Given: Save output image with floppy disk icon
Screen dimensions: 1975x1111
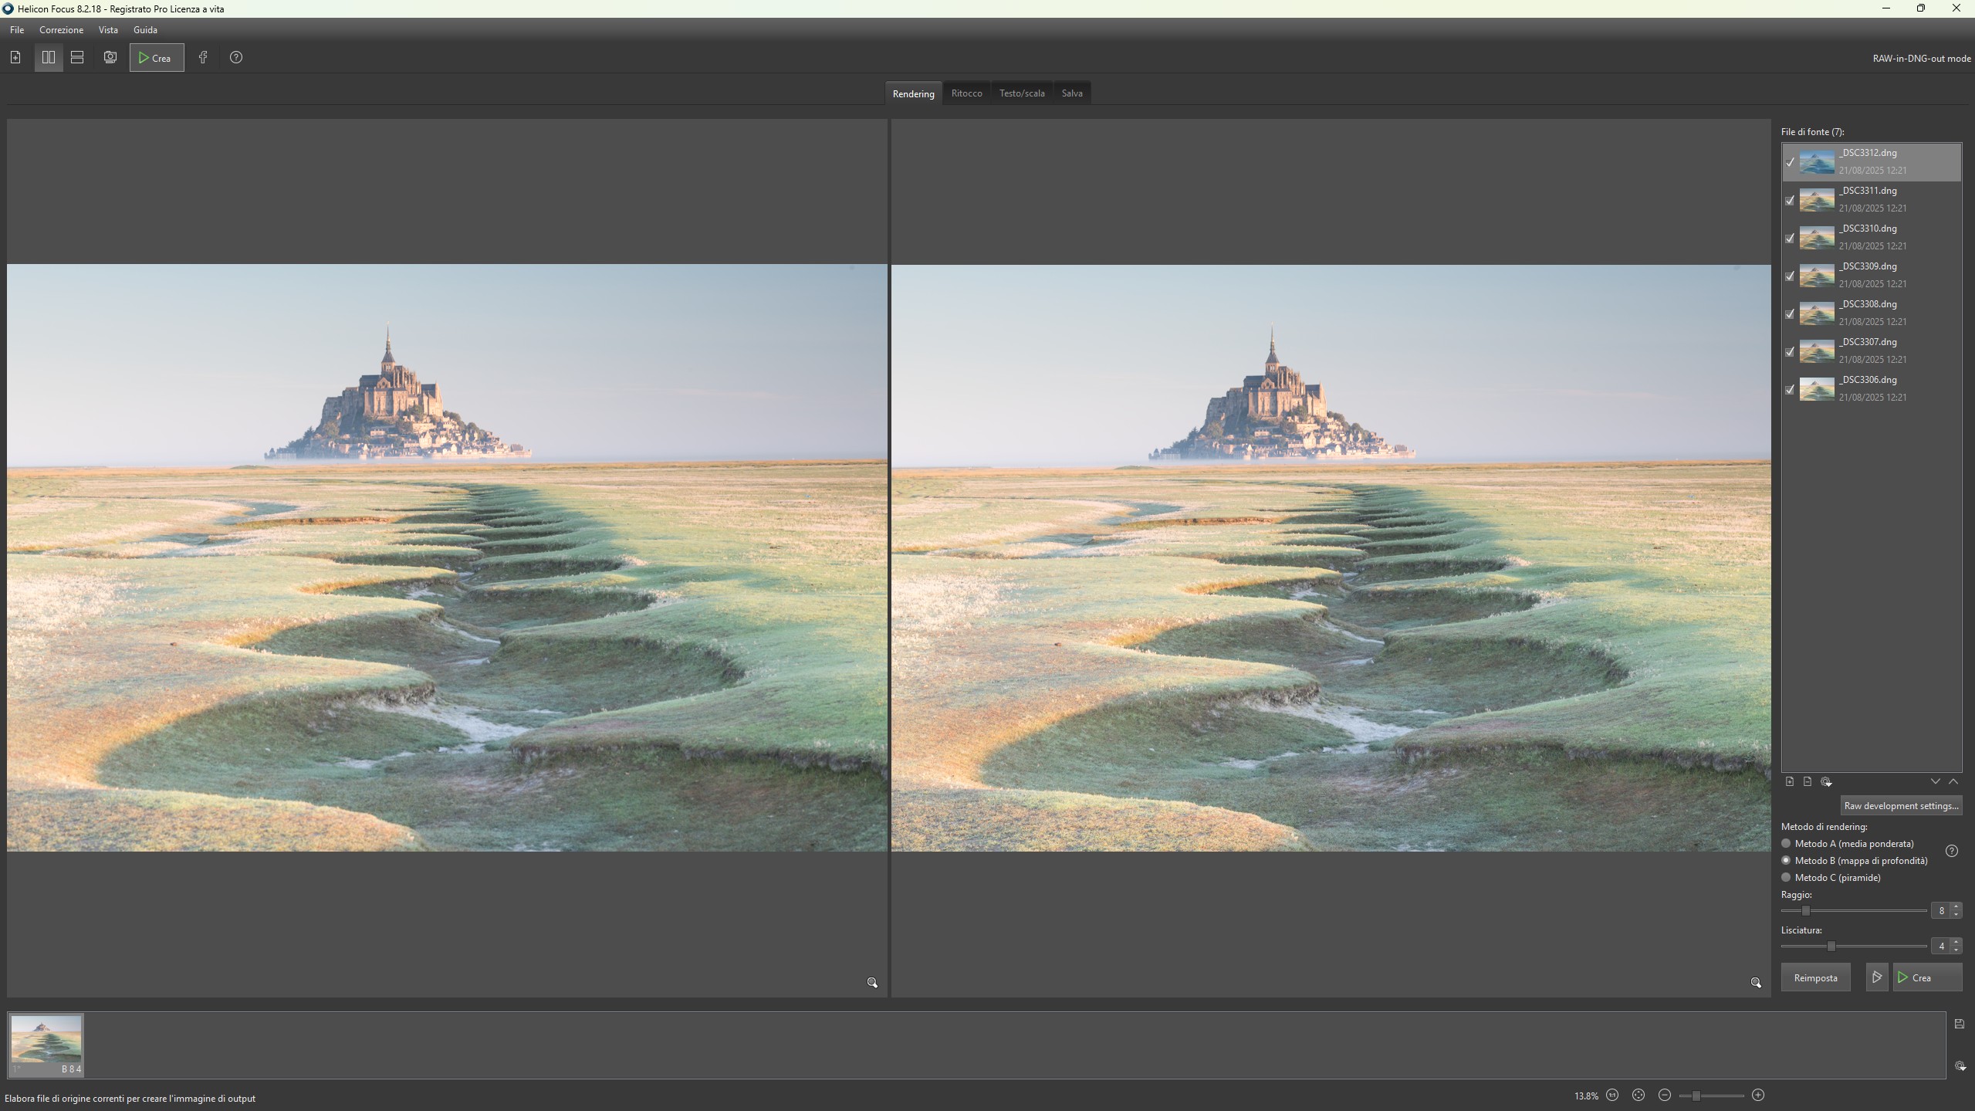Looking at the screenshot, I should pos(1960,1025).
